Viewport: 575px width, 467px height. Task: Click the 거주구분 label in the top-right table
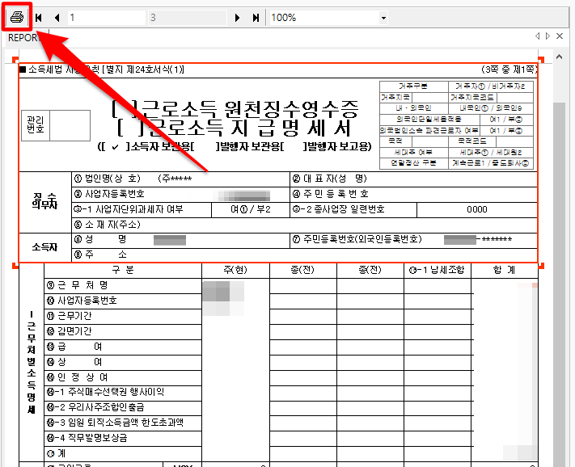pyautogui.click(x=413, y=86)
